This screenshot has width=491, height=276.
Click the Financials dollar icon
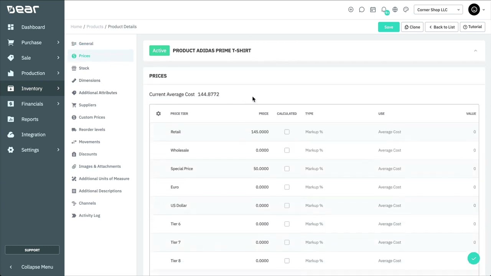click(11, 104)
